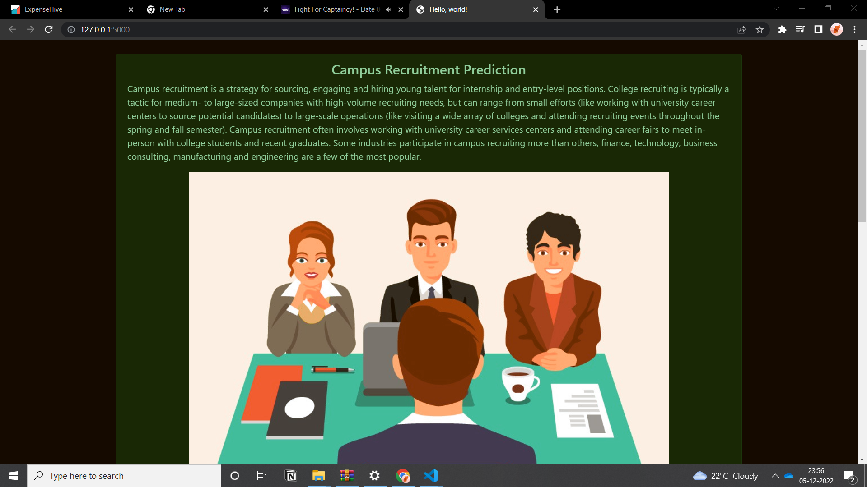Open the Chrome profile avatar
This screenshot has width=867, height=487.
click(x=836, y=30)
